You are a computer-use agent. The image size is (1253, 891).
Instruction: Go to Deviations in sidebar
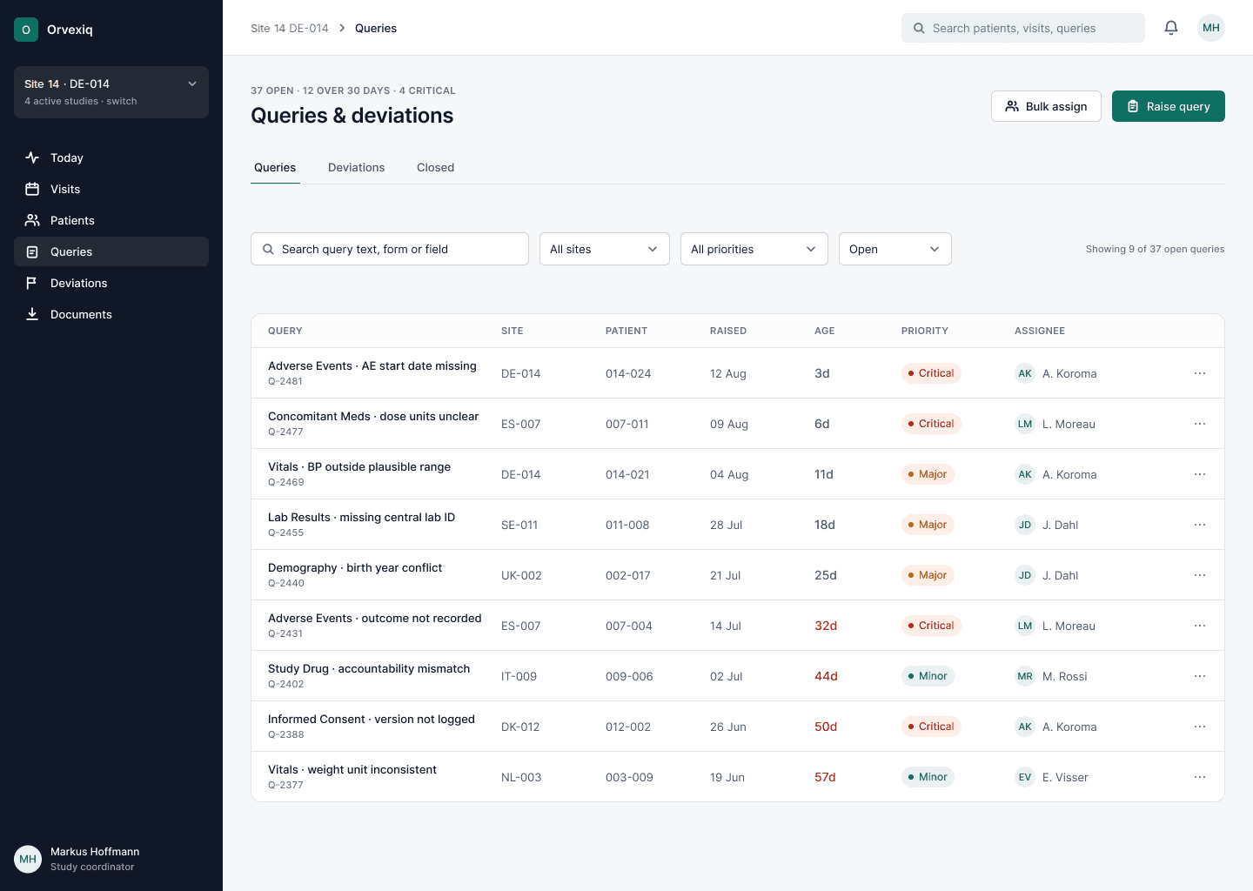click(x=111, y=283)
